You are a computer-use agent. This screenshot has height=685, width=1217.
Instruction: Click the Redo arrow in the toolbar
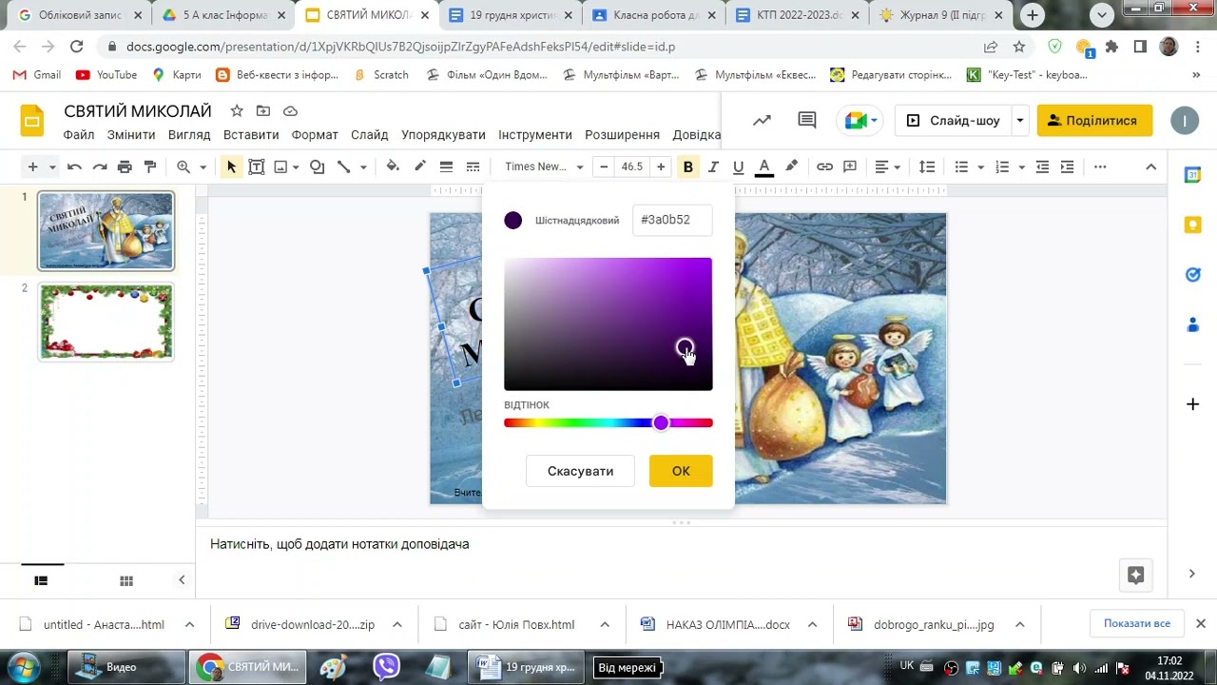pyautogui.click(x=100, y=166)
